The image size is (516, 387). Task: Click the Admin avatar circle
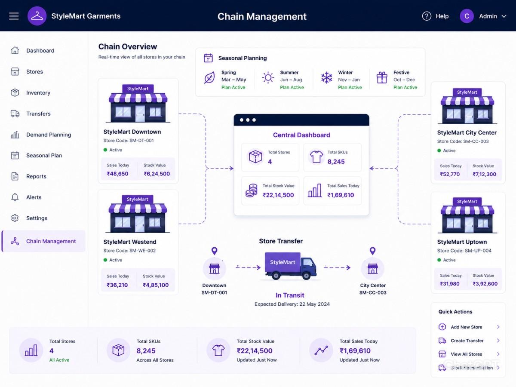[467, 16]
